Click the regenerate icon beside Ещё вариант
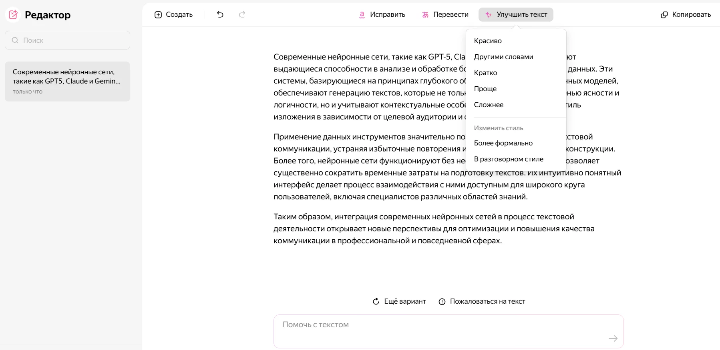 (376, 302)
